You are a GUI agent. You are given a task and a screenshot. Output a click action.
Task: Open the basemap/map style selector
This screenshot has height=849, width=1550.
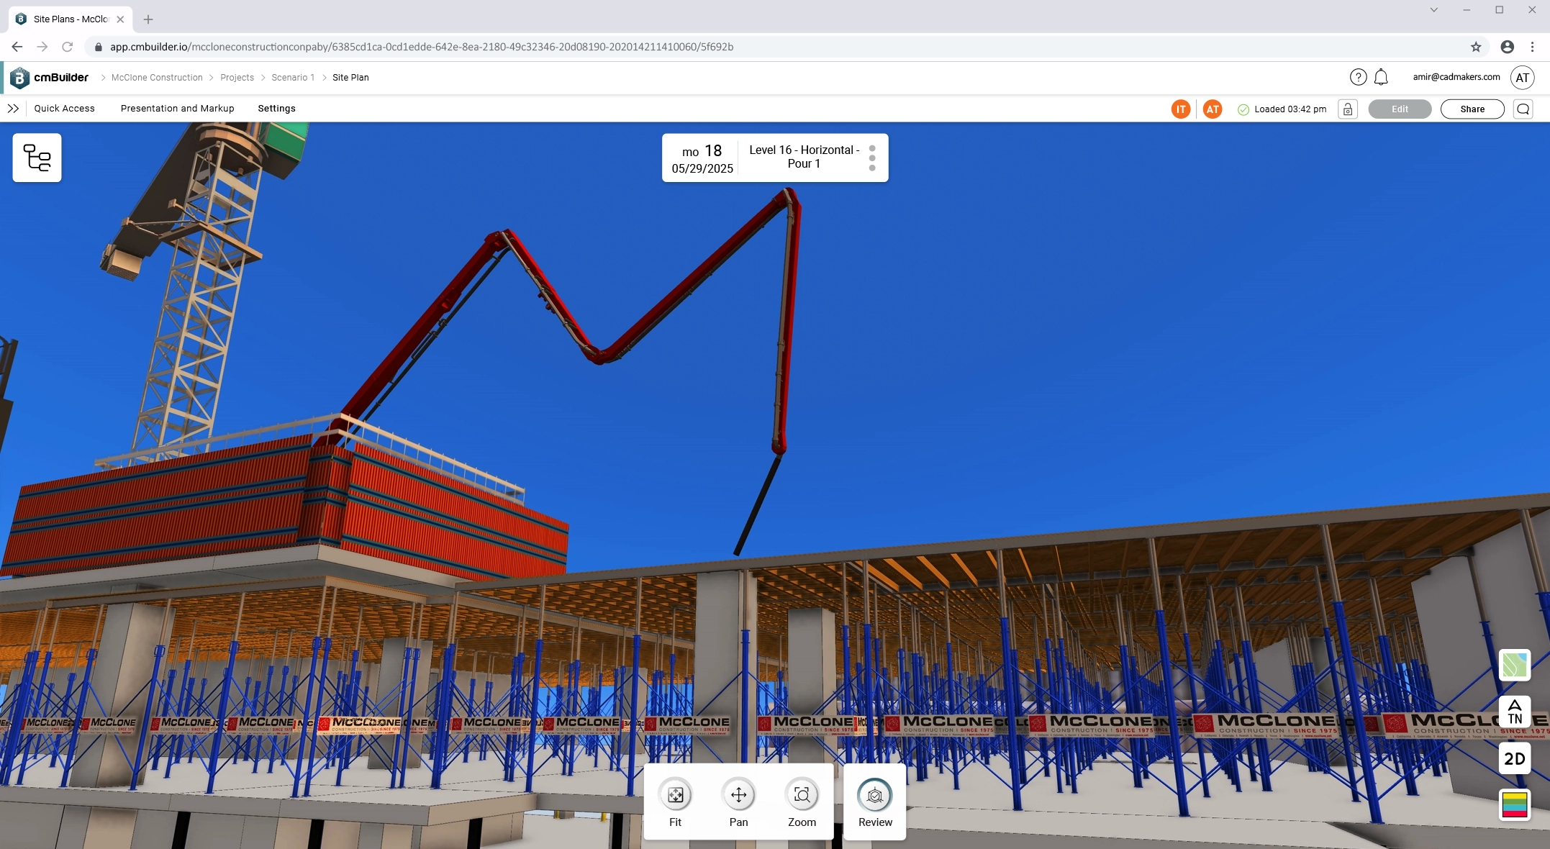pyautogui.click(x=1514, y=666)
